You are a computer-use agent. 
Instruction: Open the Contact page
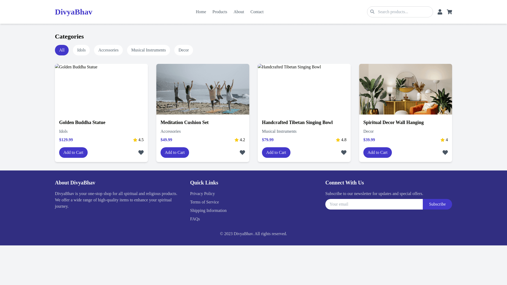pos(257,12)
